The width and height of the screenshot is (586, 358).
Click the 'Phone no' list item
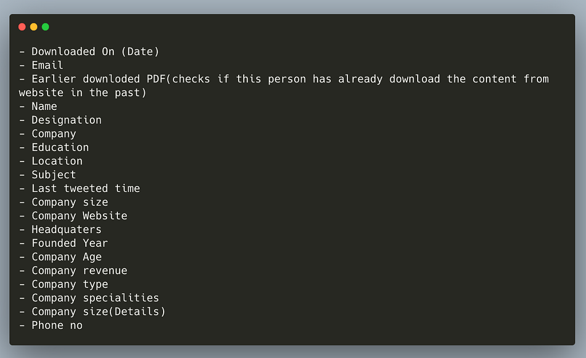(x=51, y=325)
